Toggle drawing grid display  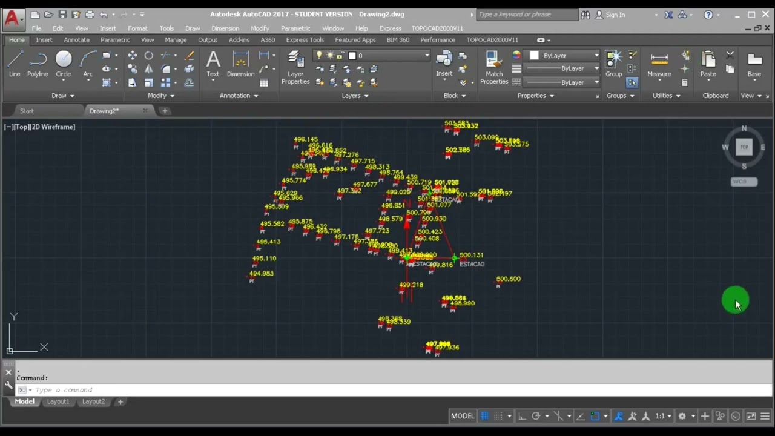click(x=484, y=416)
